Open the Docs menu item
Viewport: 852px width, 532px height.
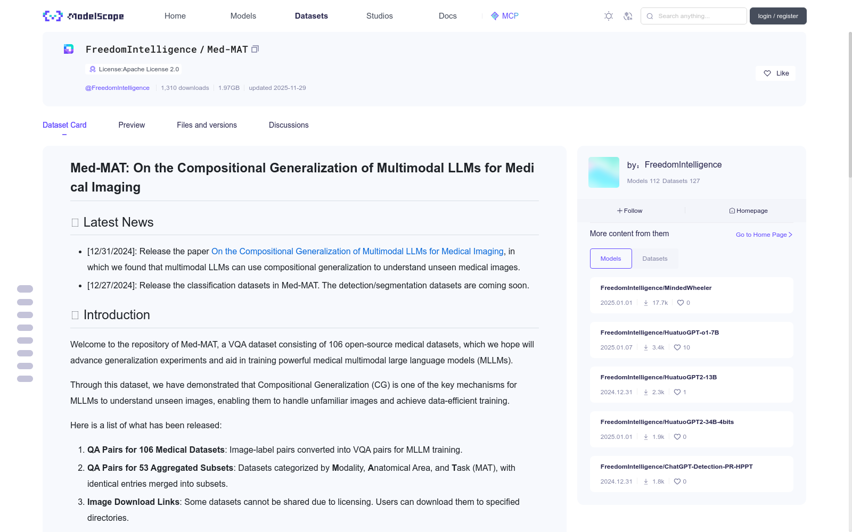click(448, 16)
